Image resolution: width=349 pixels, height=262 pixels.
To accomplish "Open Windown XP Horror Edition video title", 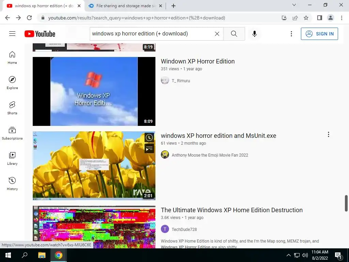I will pos(198,61).
